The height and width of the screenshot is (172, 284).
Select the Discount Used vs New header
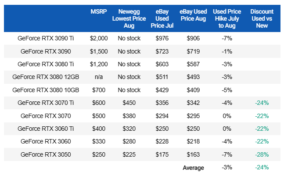(262, 18)
